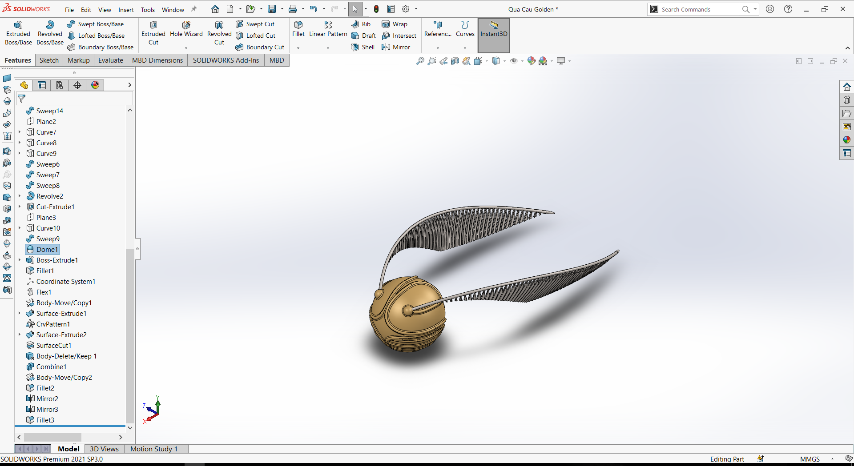Viewport: 854px width, 466px height.
Task: Pin the menu bar with pushpin
Action: click(x=194, y=9)
